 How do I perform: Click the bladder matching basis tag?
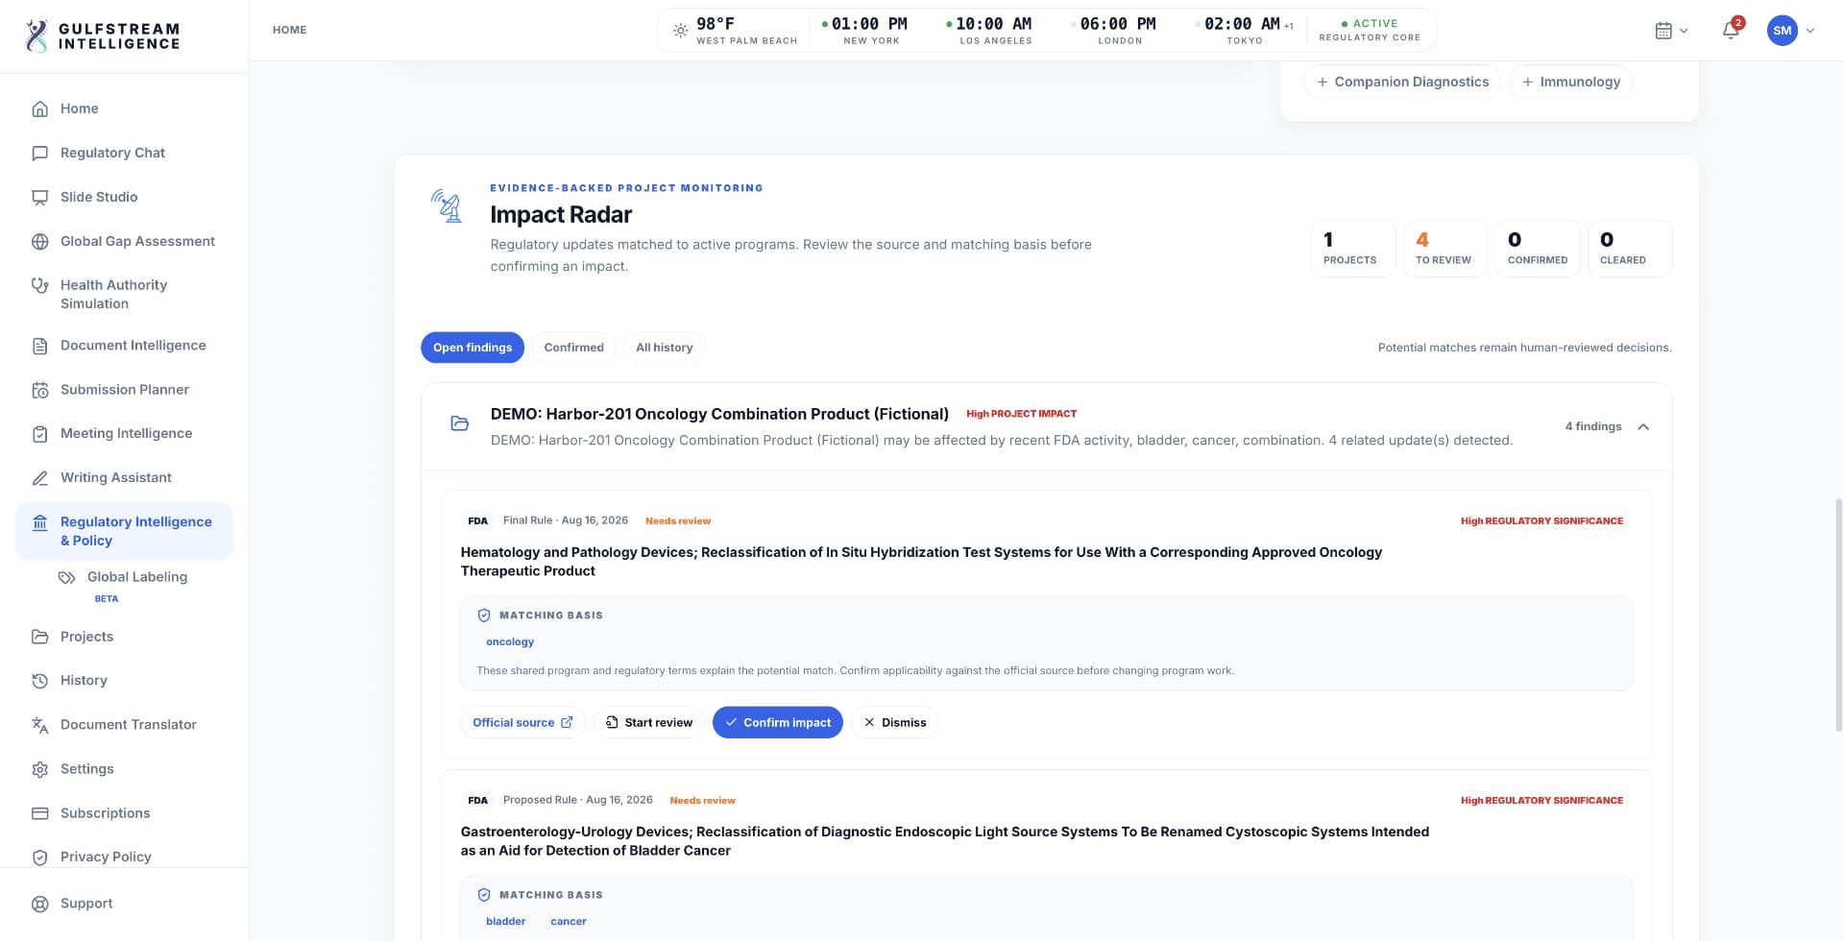tap(505, 921)
